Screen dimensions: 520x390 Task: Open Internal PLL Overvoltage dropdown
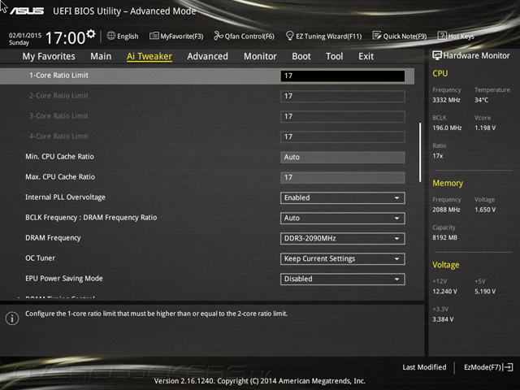click(343, 197)
